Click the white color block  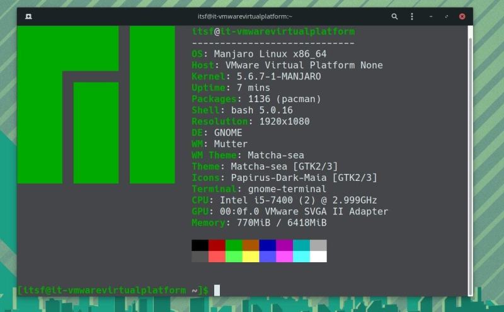click(318, 257)
